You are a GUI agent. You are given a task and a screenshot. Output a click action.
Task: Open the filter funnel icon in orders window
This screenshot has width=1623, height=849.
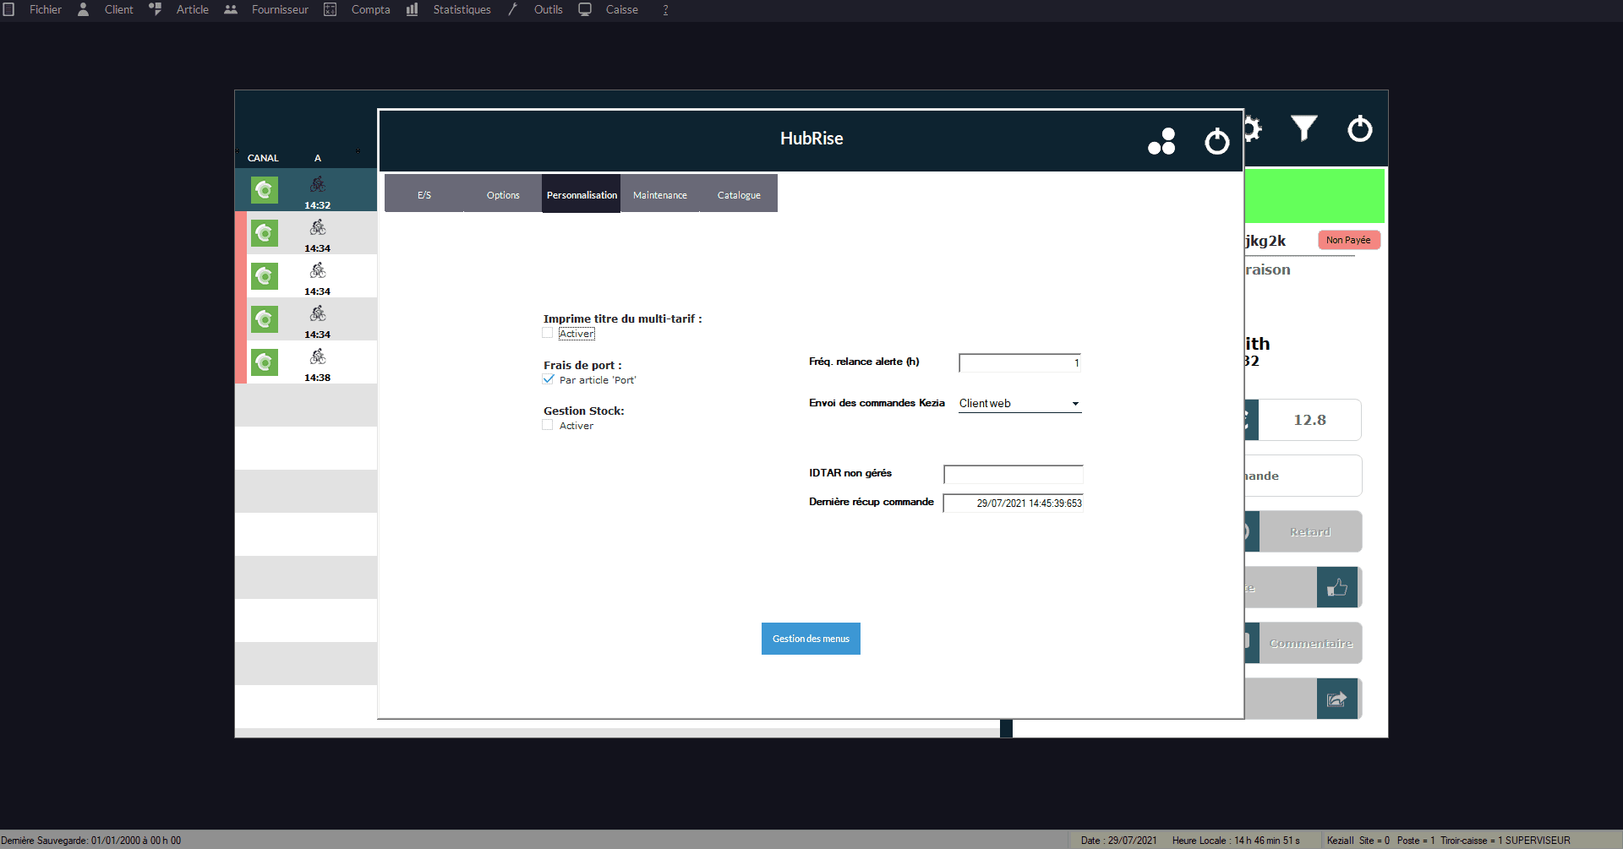pyautogui.click(x=1303, y=128)
